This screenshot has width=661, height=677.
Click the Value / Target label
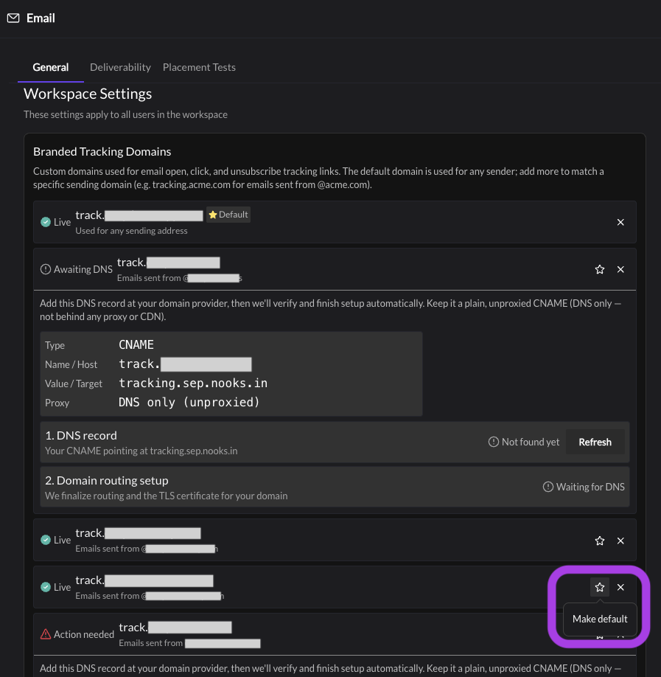[x=74, y=383]
